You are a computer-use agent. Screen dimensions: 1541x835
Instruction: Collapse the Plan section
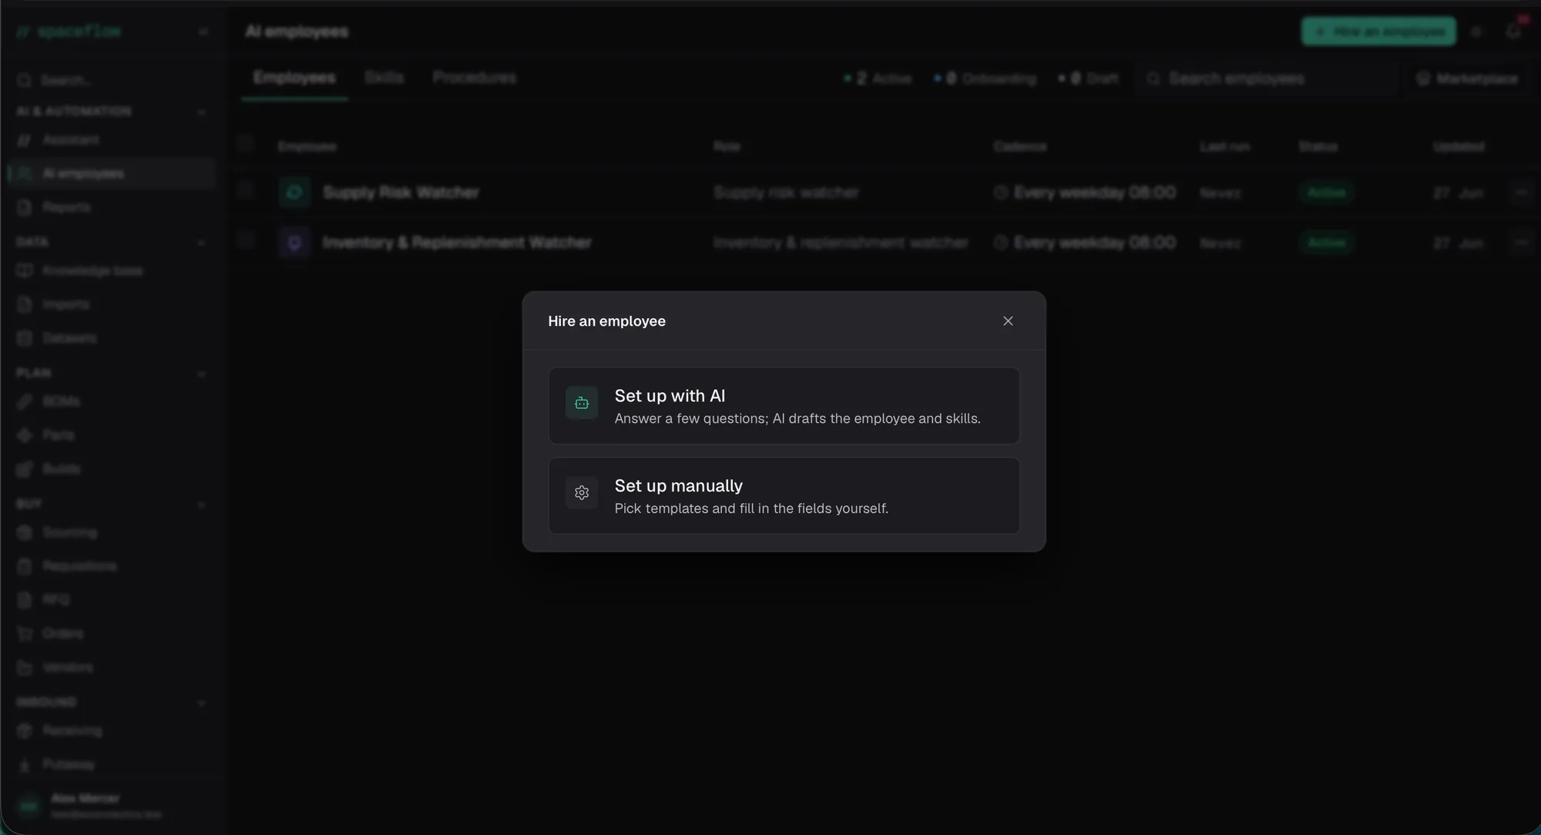pyautogui.click(x=202, y=374)
